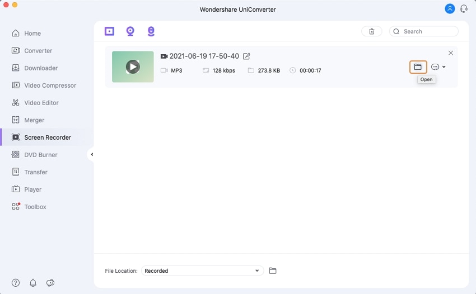
Task: Open the Transfer section
Action: click(30, 172)
